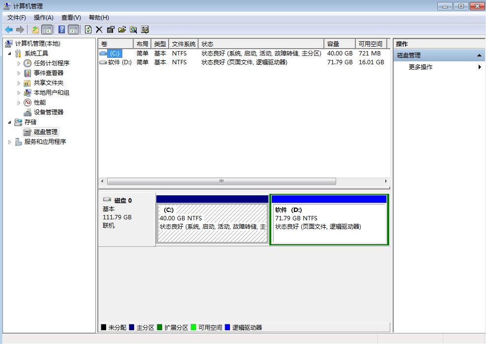Click the 未分配 black legend swatch
The width and height of the screenshot is (486, 344).
(104, 327)
